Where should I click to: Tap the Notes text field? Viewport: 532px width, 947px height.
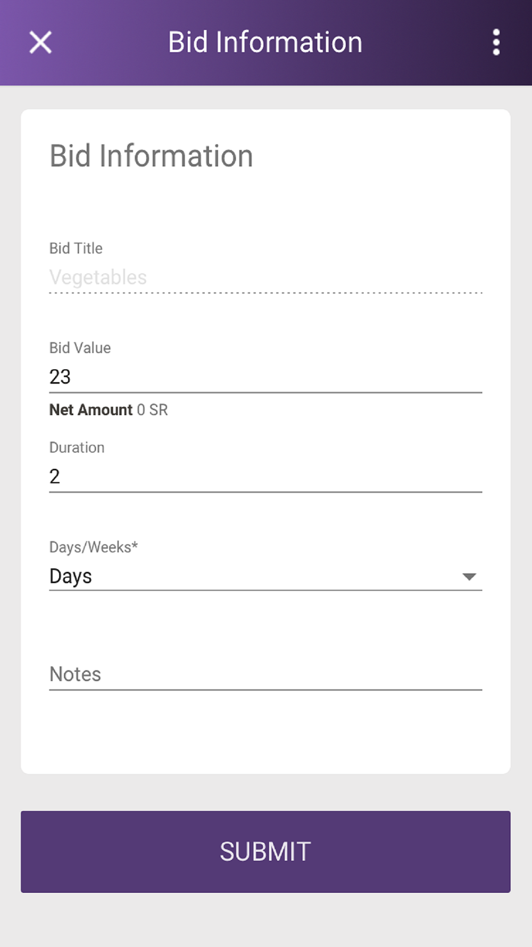[x=265, y=674]
